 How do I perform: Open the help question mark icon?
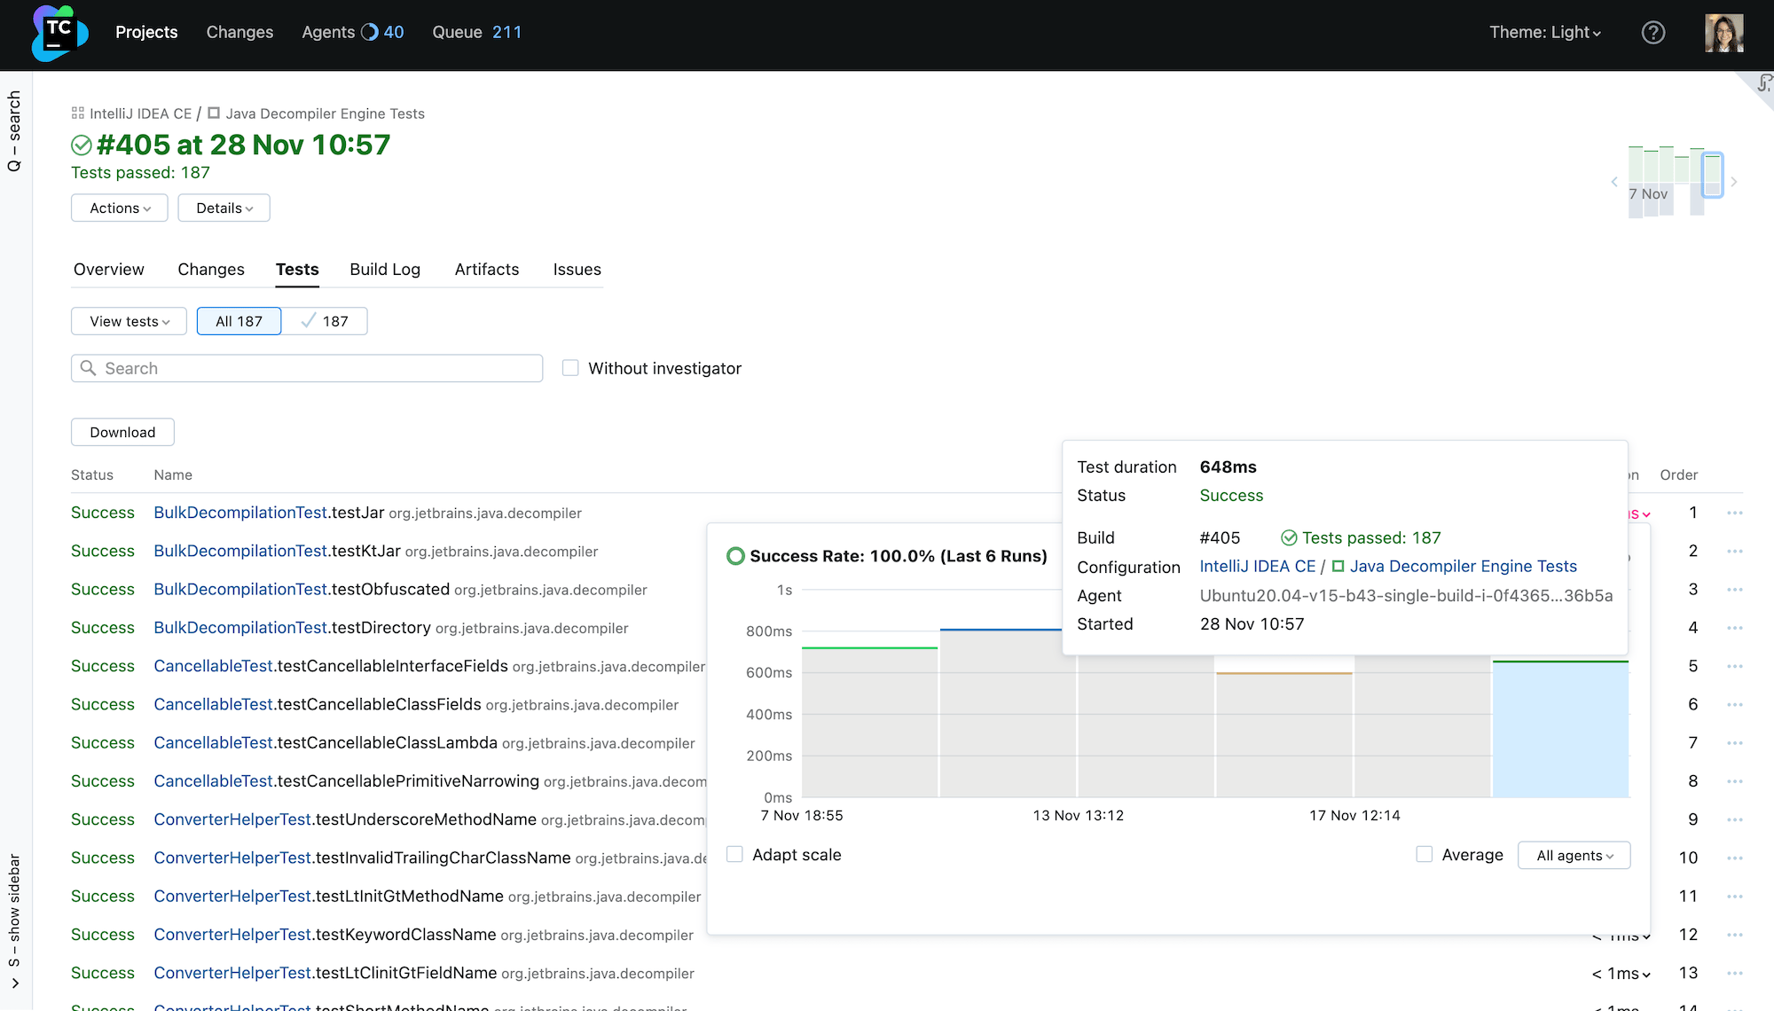(x=1652, y=33)
